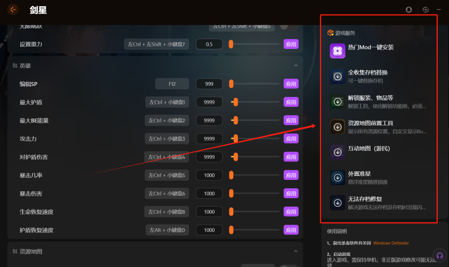Open settings via the hexagon gear icon
The width and height of the screenshot is (449, 267).
(x=425, y=10)
